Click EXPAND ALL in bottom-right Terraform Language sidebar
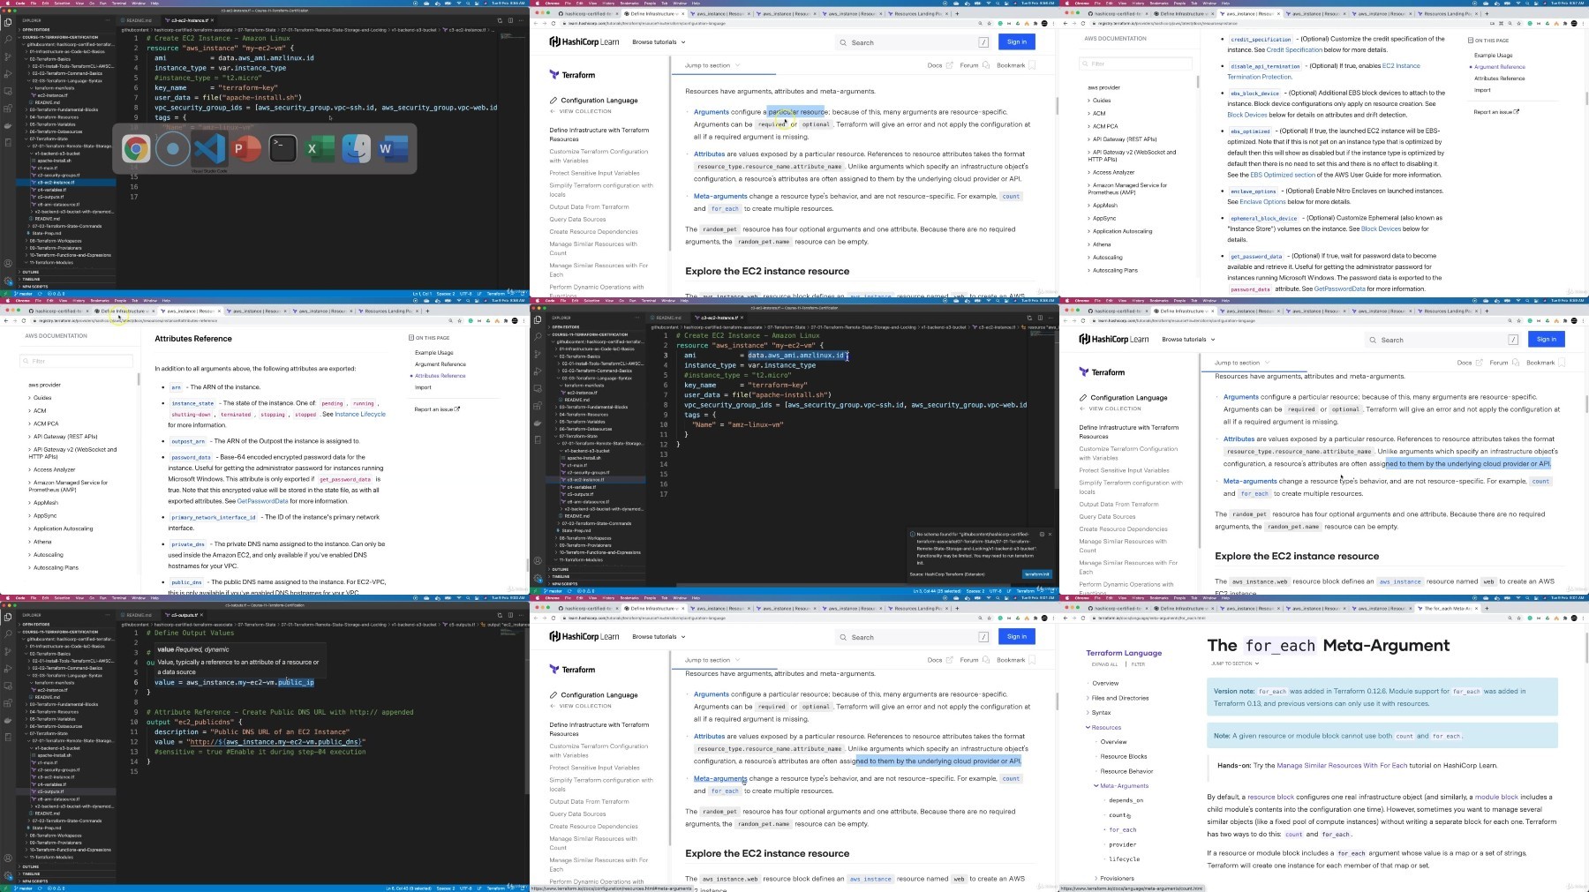 pos(1104,664)
